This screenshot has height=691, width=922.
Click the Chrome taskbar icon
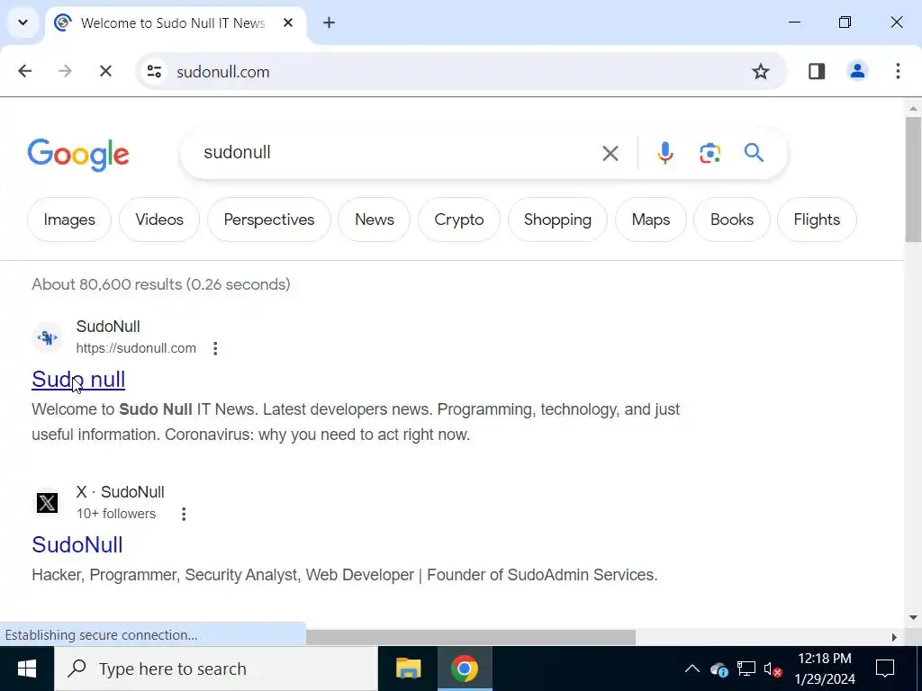tap(465, 669)
